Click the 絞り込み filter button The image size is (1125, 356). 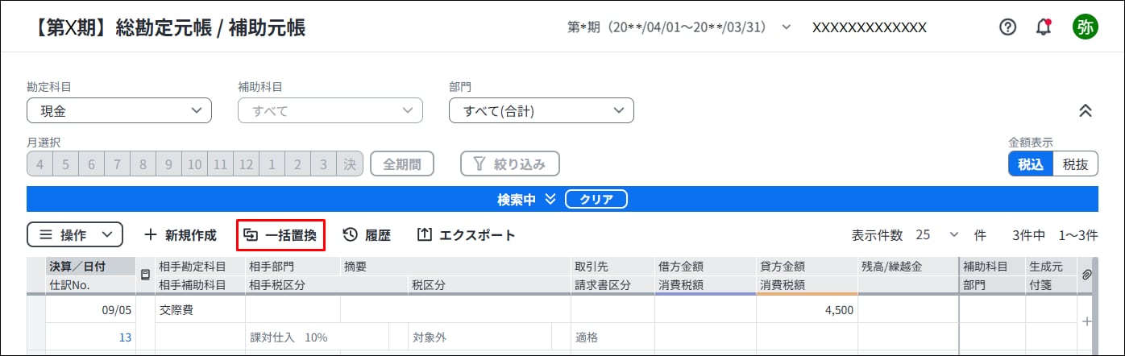tap(510, 164)
